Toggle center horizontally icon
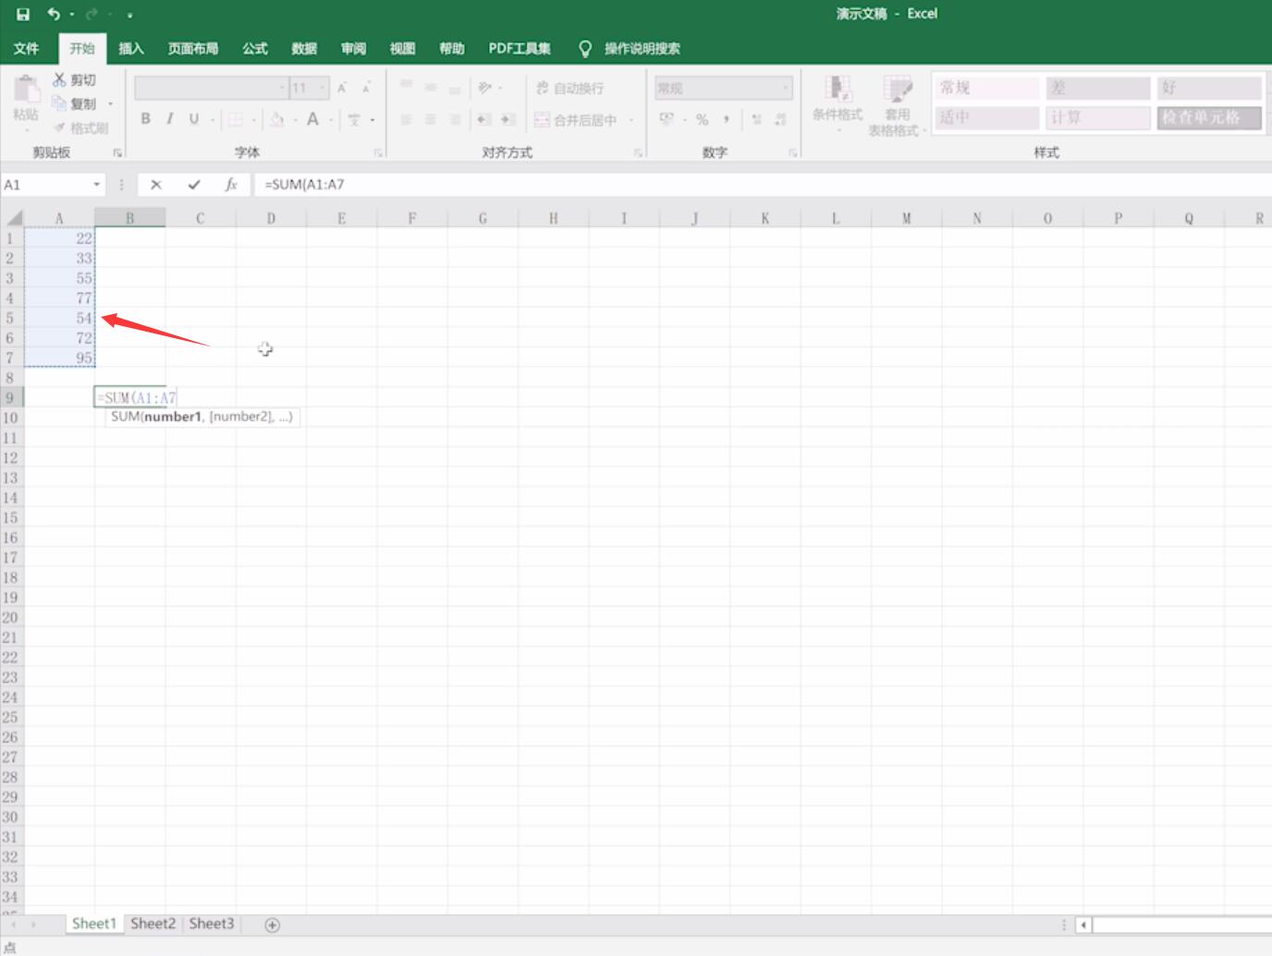 [430, 119]
